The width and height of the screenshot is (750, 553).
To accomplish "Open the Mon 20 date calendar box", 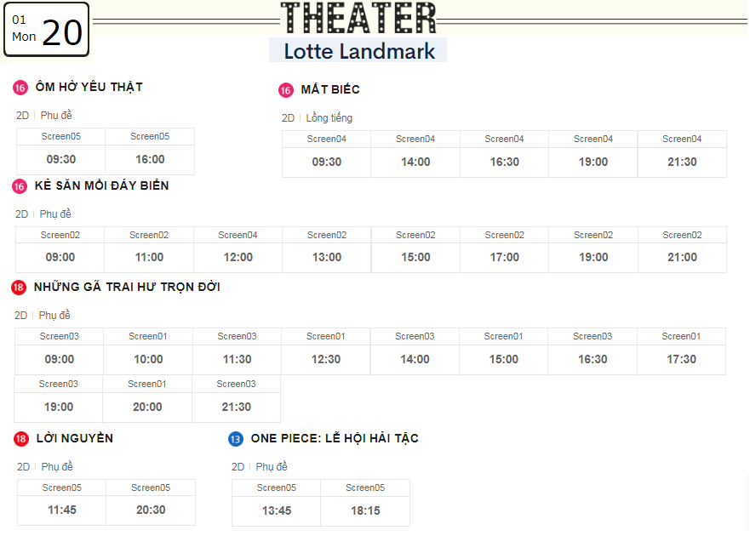I will (47, 30).
